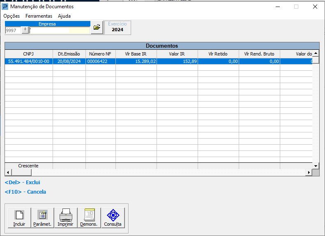
Task: Click the Valor IR column header
Action: 177,54
